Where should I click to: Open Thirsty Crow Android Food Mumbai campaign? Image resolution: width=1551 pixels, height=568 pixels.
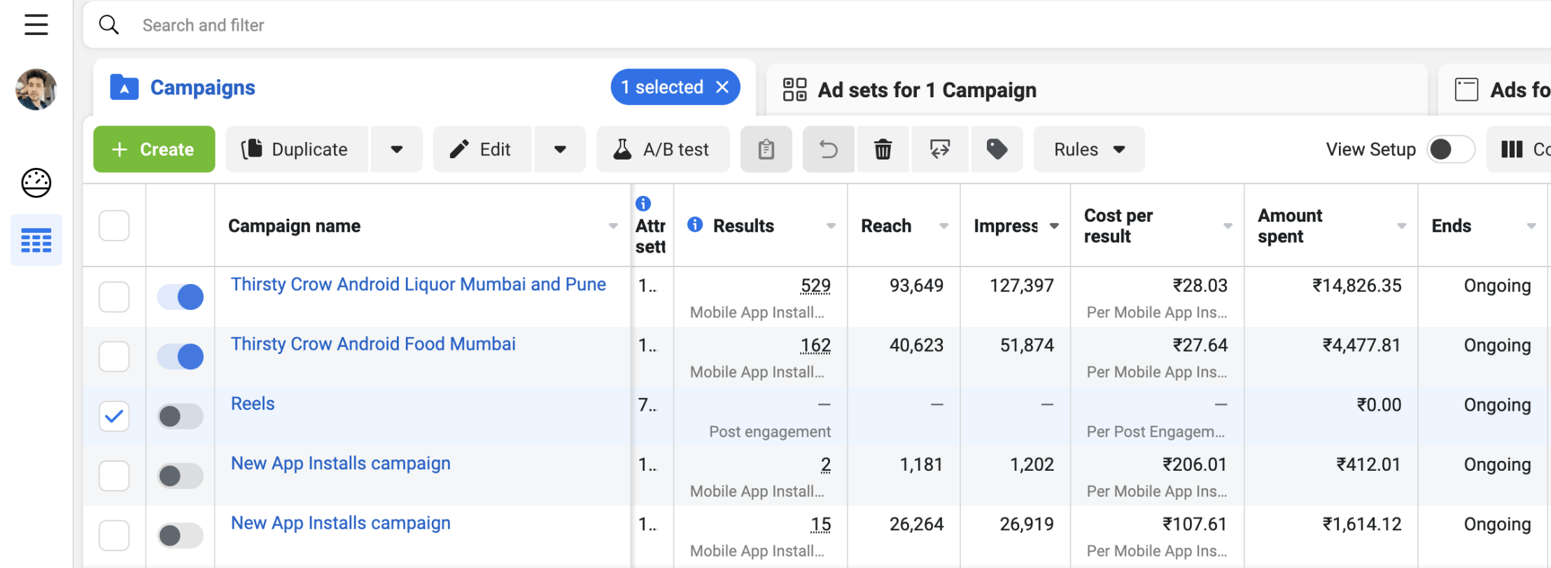(x=373, y=343)
